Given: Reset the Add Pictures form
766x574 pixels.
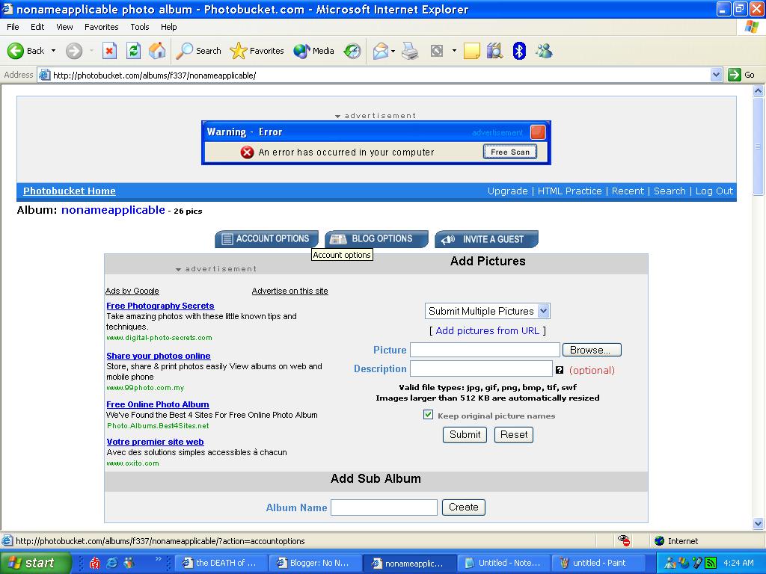Looking at the screenshot, I should click(x=513, y=434).
